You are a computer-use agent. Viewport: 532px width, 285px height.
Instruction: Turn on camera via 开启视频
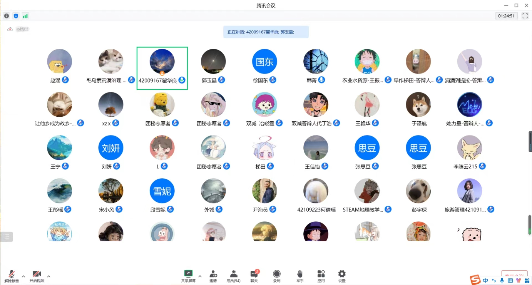click(x=37, y=276)
